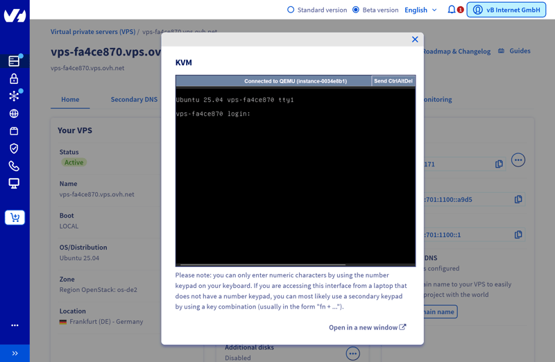Open the English language dropdown

[420, 10]
